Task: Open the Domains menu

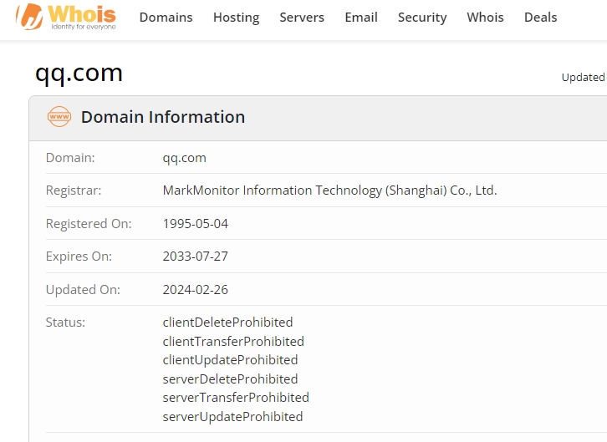Action: pyautogui.click(x=166, y=18)
